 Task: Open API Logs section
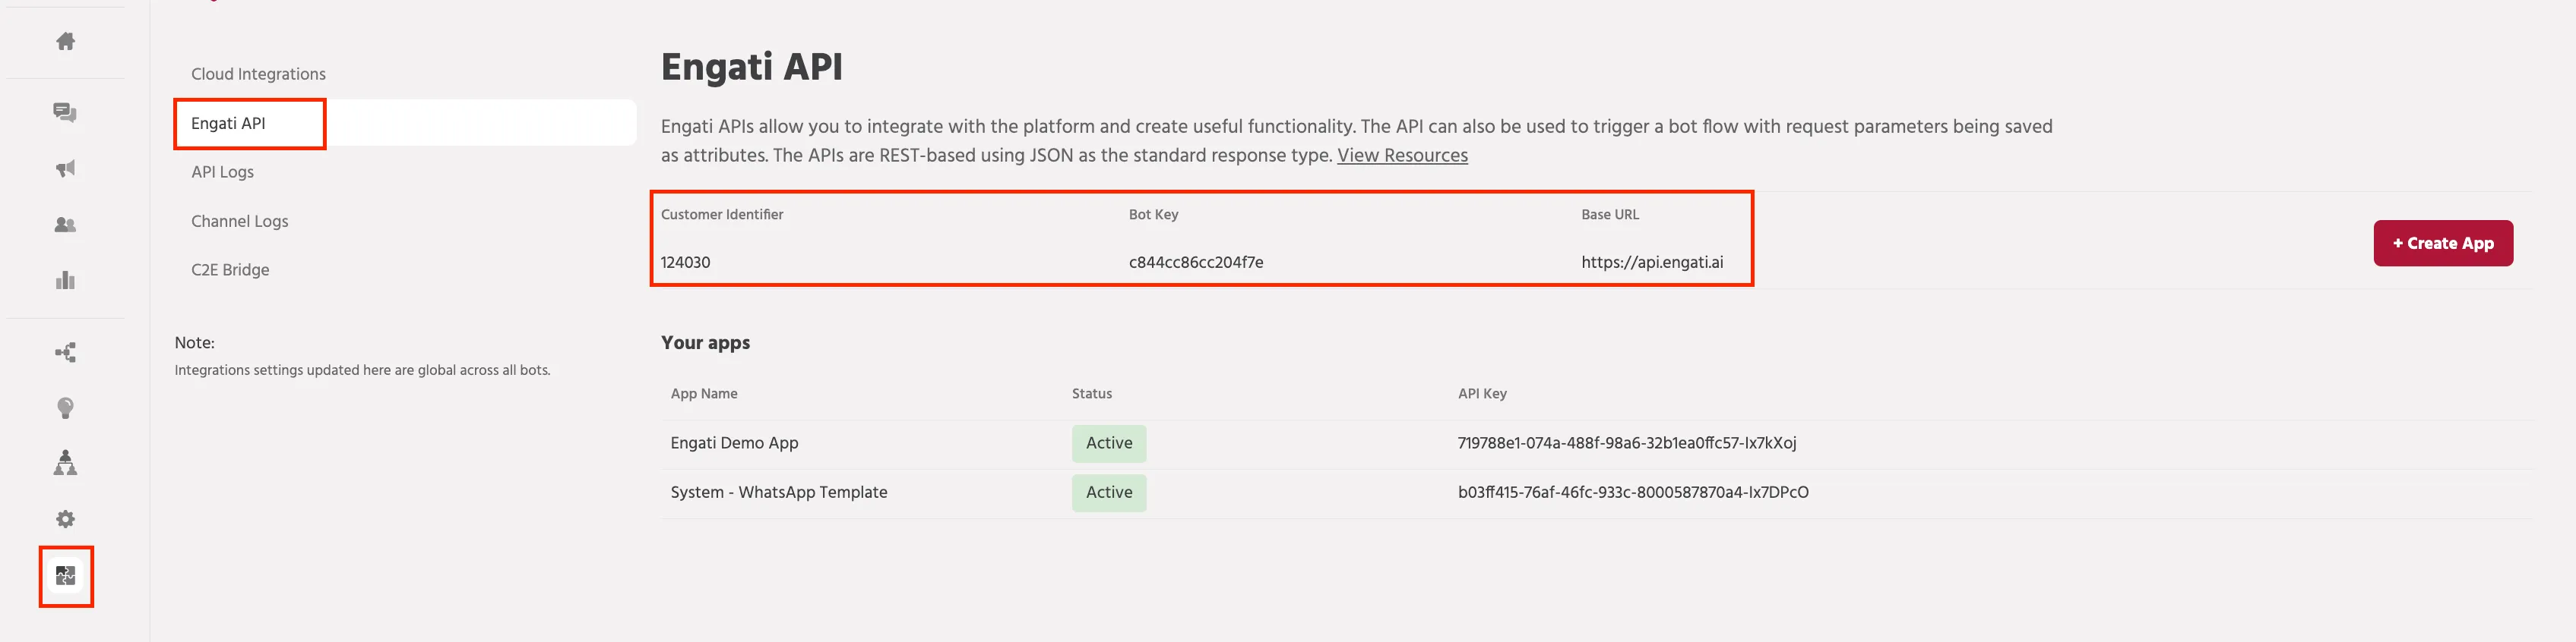pyautogui.click(x=222, y=172)
